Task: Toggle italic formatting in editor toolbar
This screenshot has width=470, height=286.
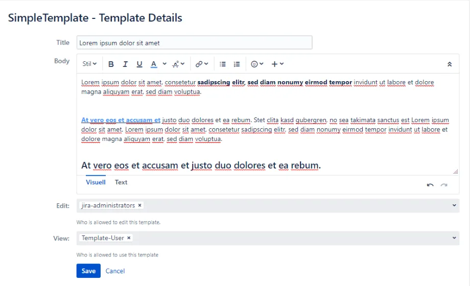Action: click(125, 64)
